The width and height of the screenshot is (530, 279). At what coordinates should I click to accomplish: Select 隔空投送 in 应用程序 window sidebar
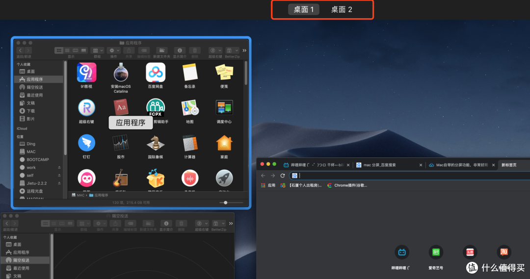point(39,87)
